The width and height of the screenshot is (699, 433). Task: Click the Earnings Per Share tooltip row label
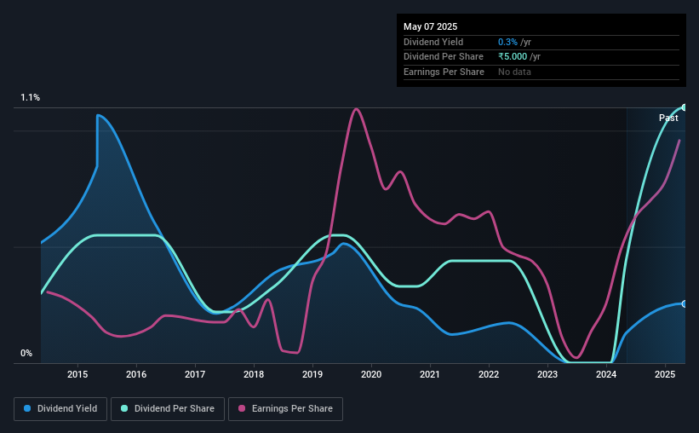tap(444, 72)
